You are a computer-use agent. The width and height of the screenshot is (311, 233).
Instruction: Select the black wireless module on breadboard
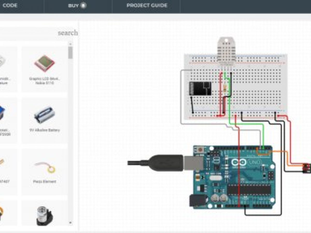coord(200,88)
